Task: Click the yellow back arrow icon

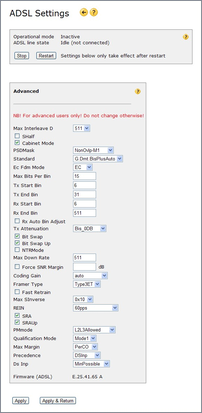Action: coord(84,12)
